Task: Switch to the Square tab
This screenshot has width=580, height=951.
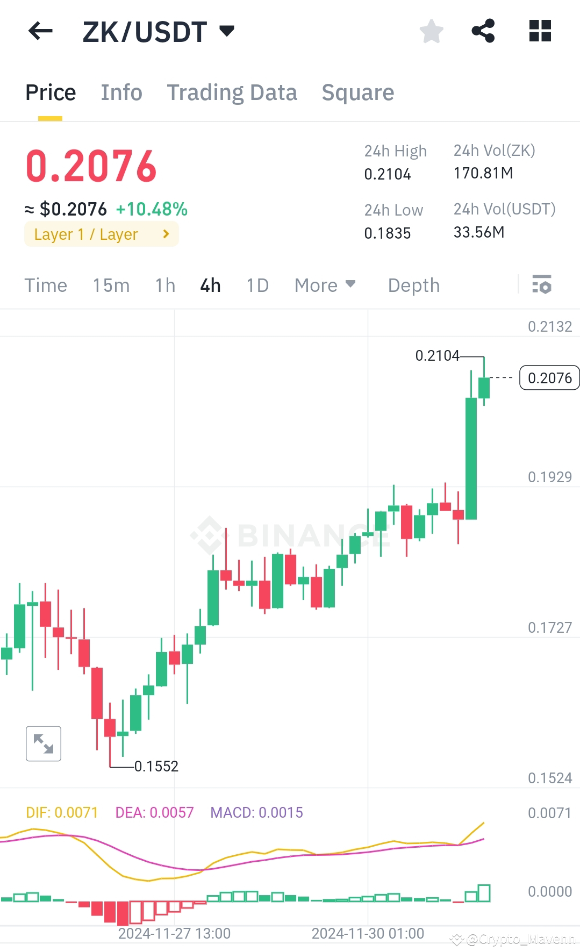Action: pos(357,92)
